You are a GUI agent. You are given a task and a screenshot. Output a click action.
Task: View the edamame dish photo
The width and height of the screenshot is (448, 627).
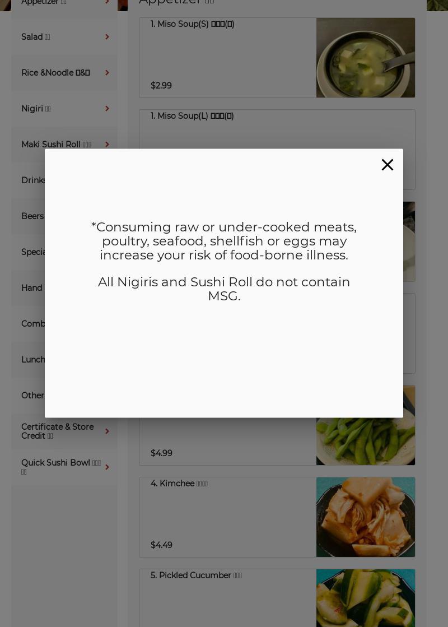[366, 442]
